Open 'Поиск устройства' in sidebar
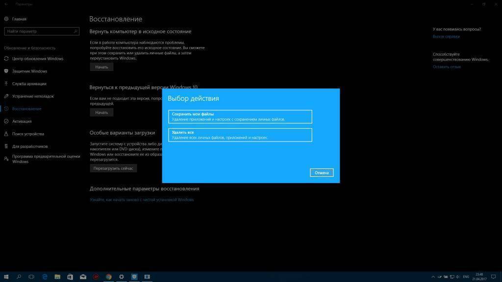502x282 pixels. coord(28,134)
